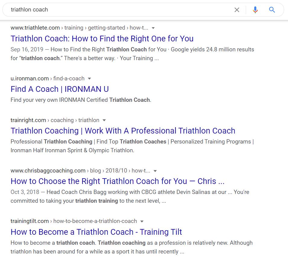
Task: Click the trainingtilt.com breadcrumb URL
Action: tap(74, 221)
